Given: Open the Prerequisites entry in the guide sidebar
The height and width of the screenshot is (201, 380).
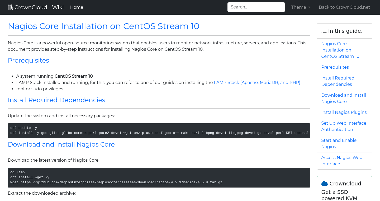Looking at the screenshot, I should coord(335,67).
